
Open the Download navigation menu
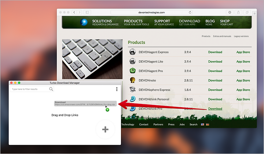(x=190, y=22)
